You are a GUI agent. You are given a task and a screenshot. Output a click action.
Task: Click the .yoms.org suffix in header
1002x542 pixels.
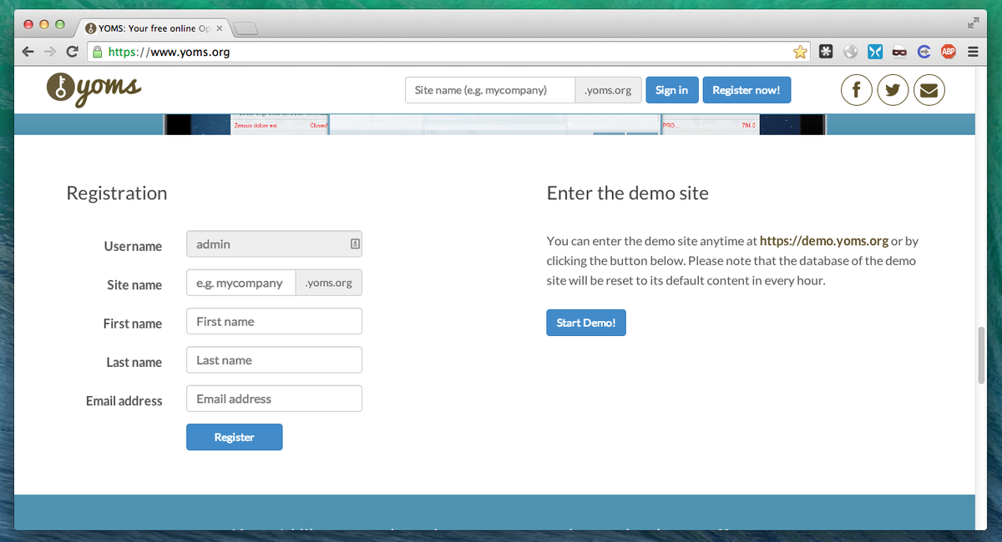[x=609, y=90]
